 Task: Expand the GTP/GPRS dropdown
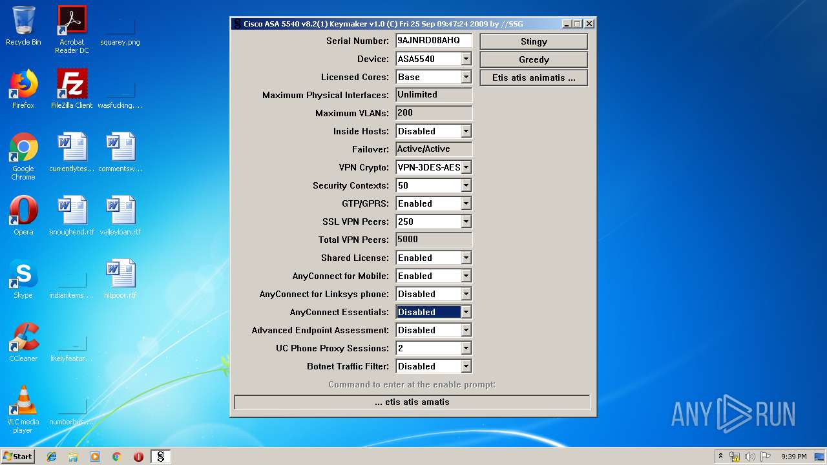[x=466, y=203]
